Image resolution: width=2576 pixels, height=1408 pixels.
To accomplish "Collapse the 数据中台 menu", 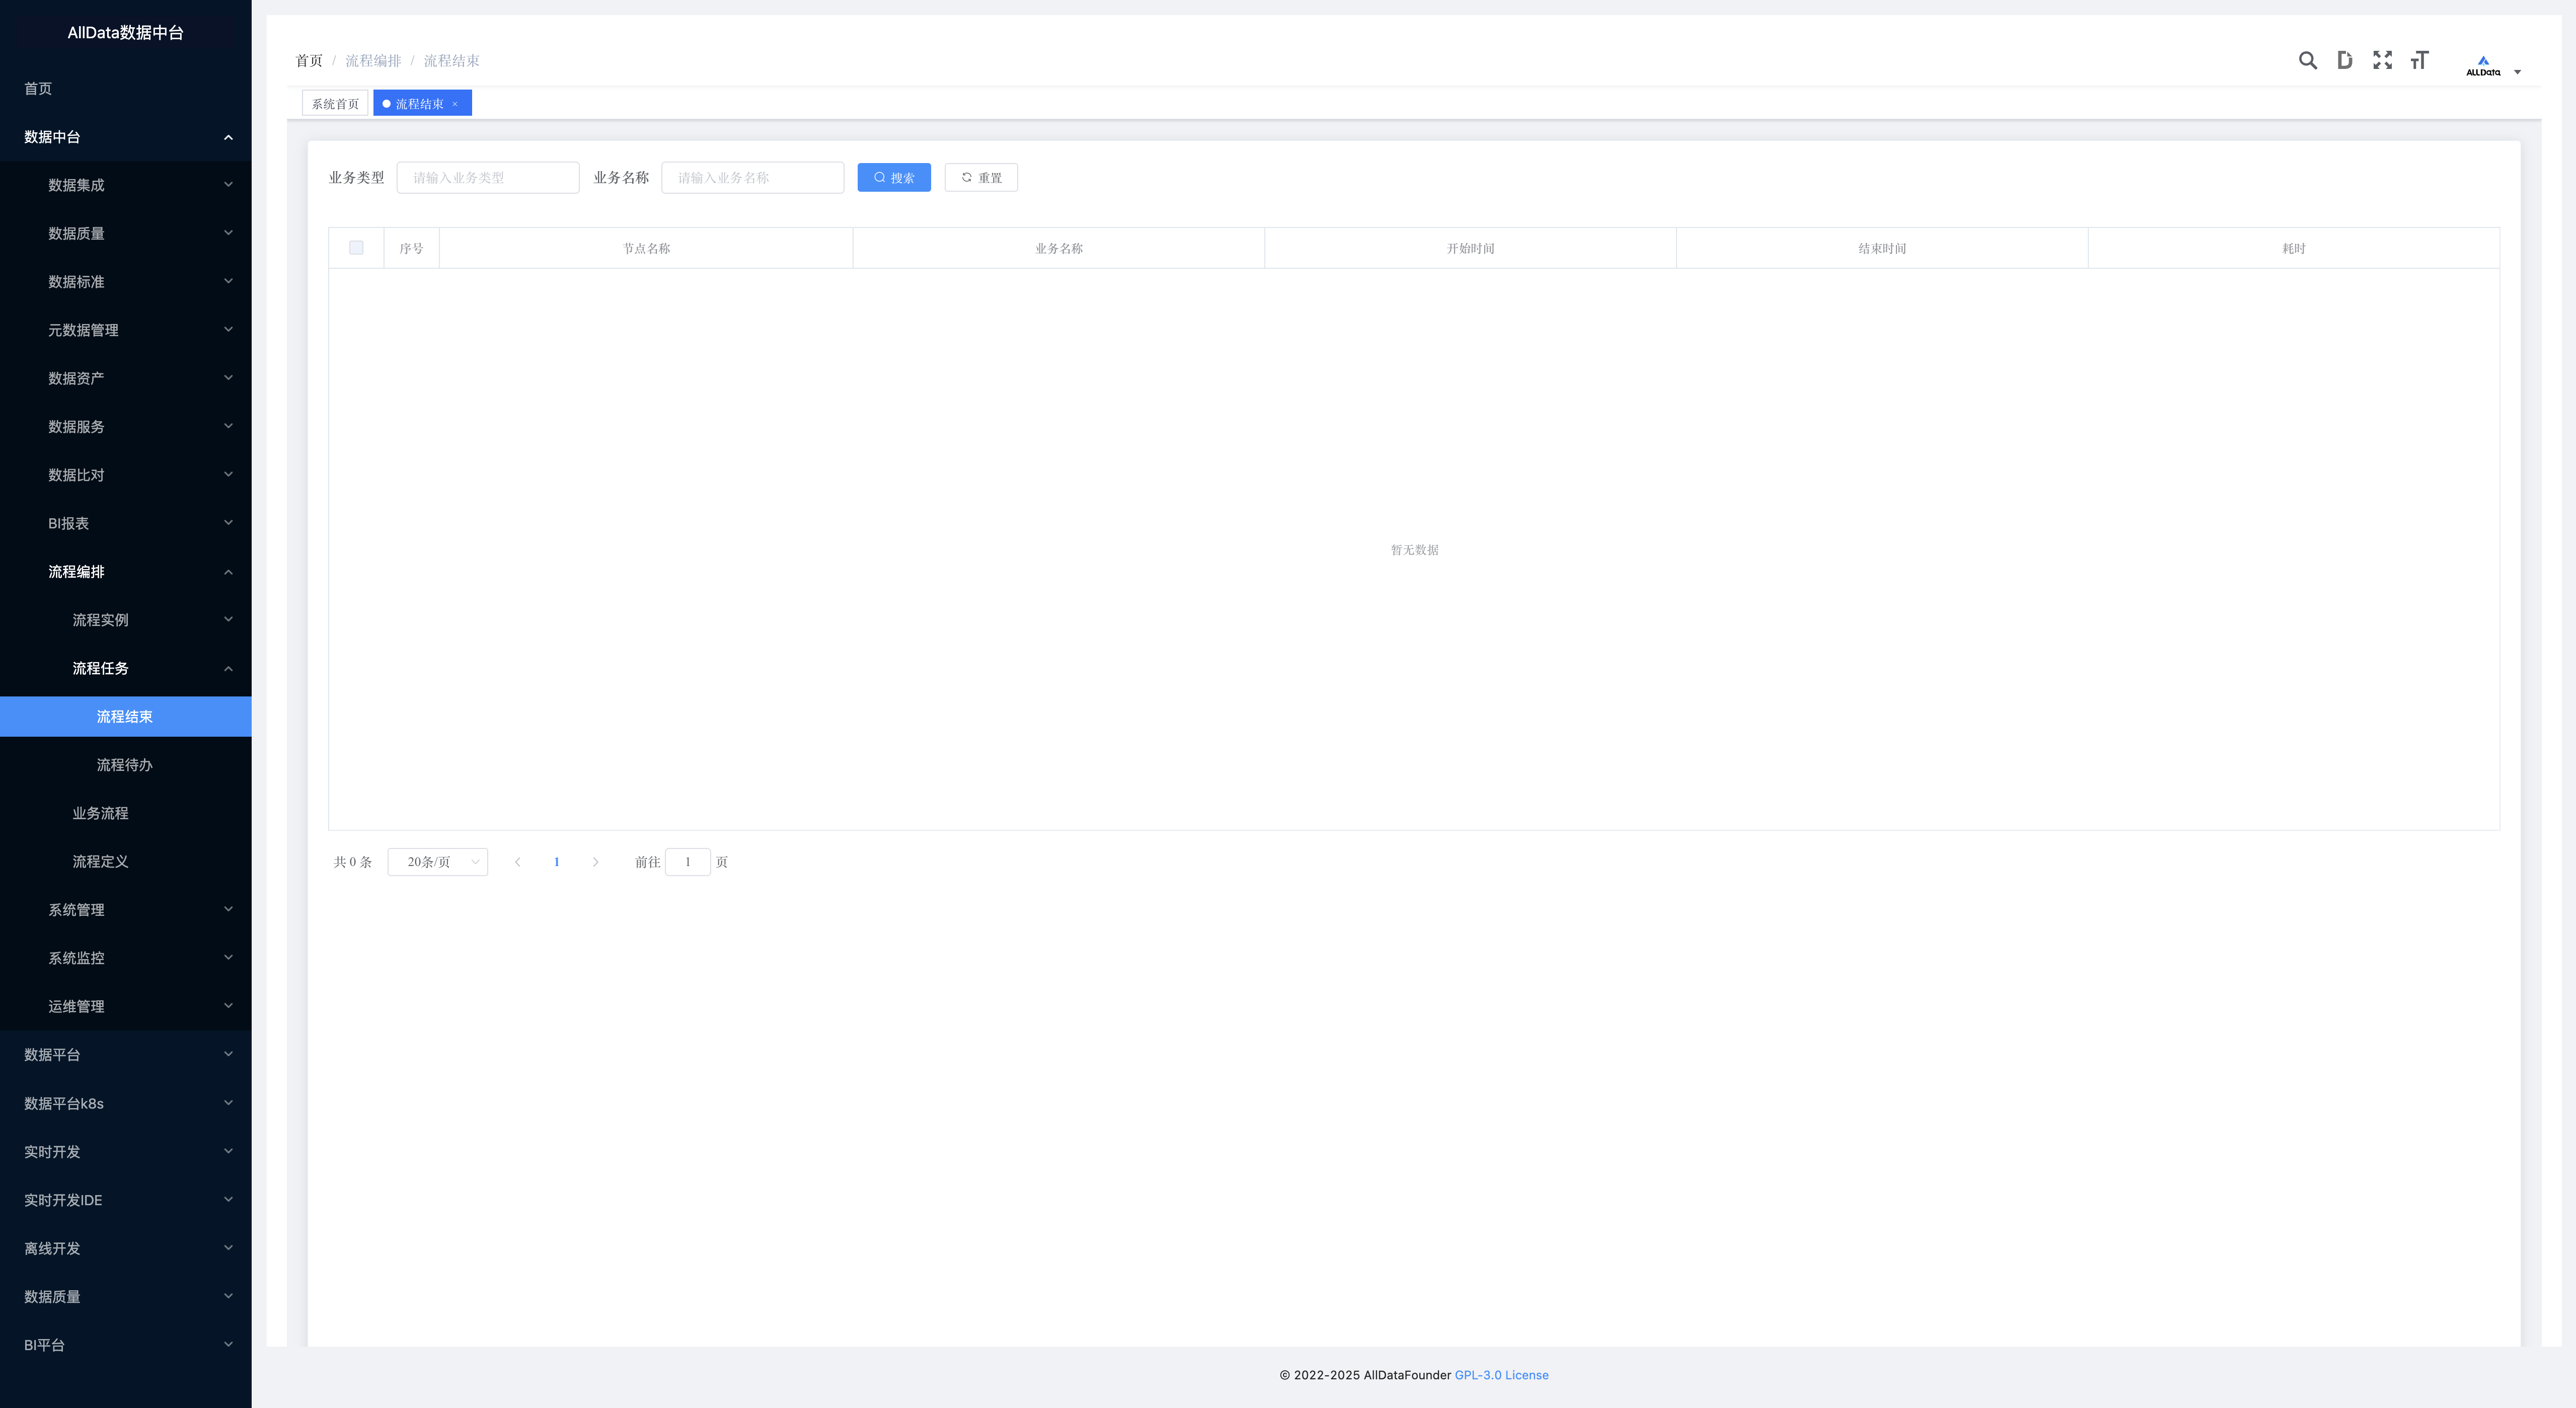I will (126, 137).
